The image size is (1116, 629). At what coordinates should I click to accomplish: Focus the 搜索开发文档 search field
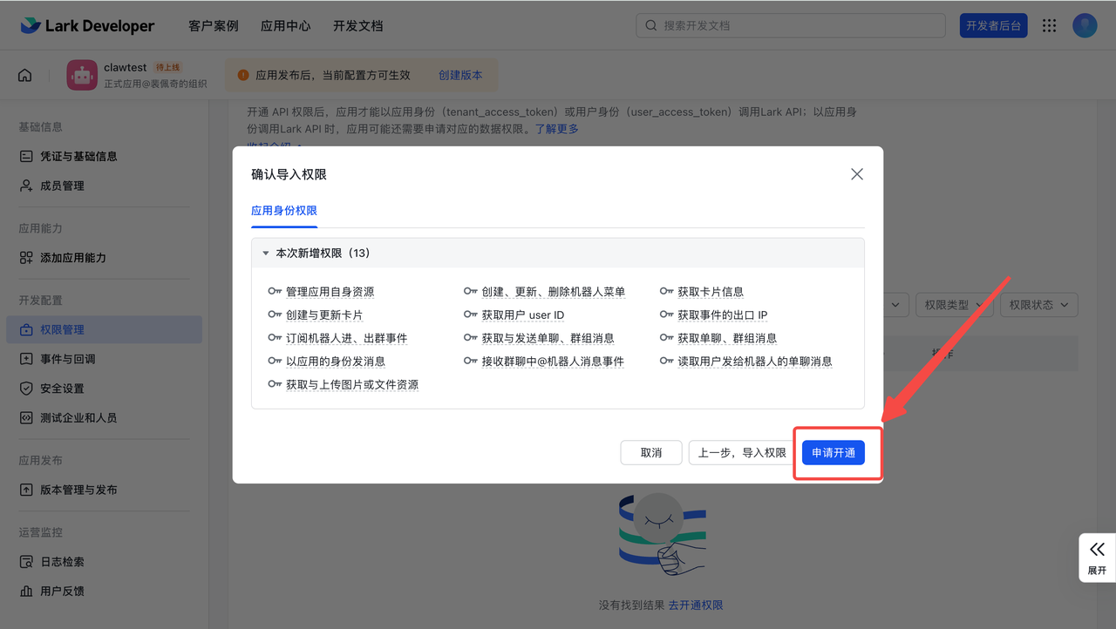point(791,25)
